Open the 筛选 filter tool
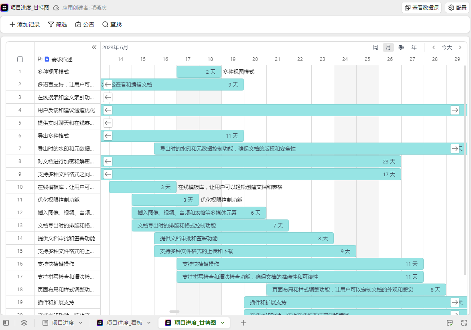The height and width of the screenshot is (330, 471). click(57, 24)
